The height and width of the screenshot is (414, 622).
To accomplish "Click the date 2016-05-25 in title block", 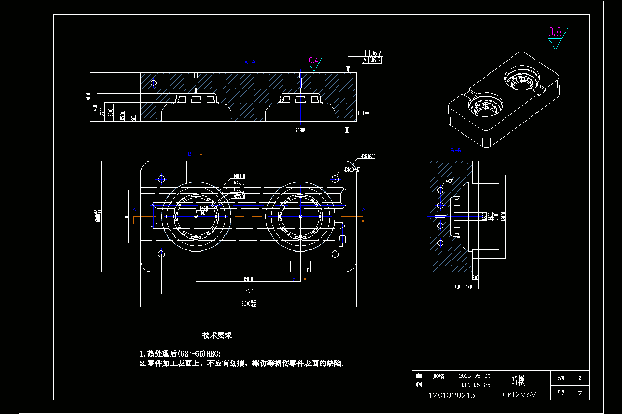I will [x=474, y=385].
